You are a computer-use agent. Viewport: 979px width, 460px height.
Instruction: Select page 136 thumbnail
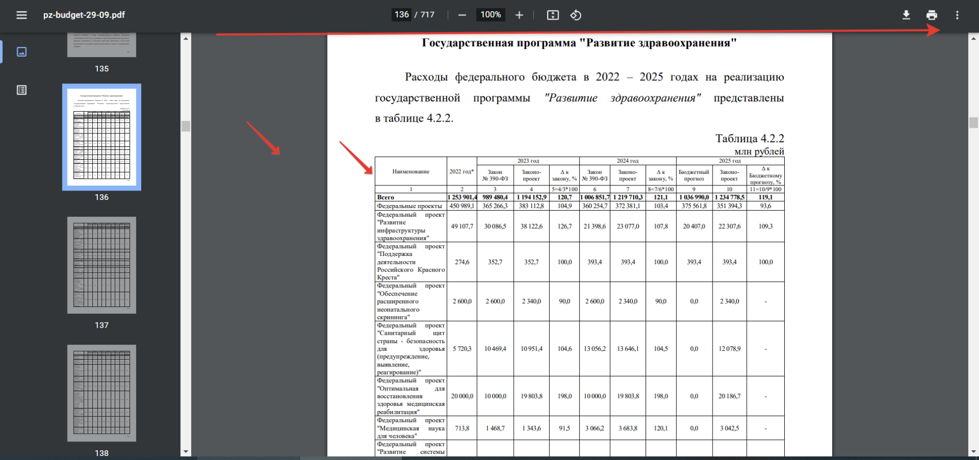[102, 137]
